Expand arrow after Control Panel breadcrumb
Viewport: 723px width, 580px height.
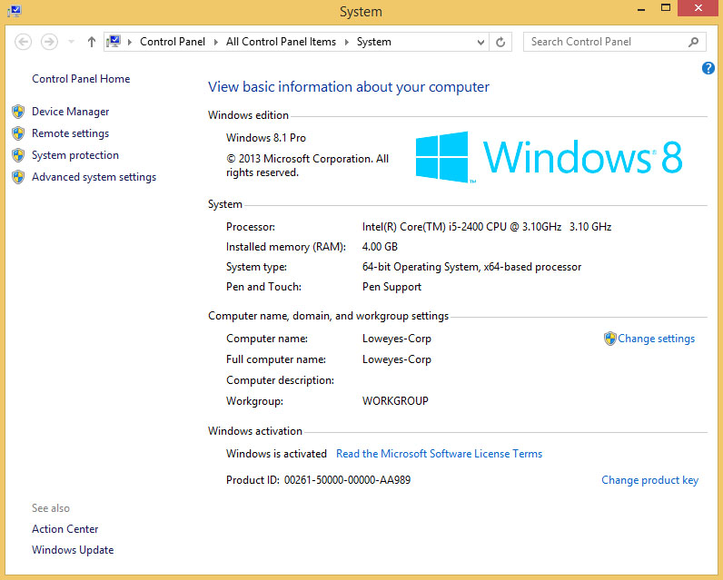pos(215,42)
